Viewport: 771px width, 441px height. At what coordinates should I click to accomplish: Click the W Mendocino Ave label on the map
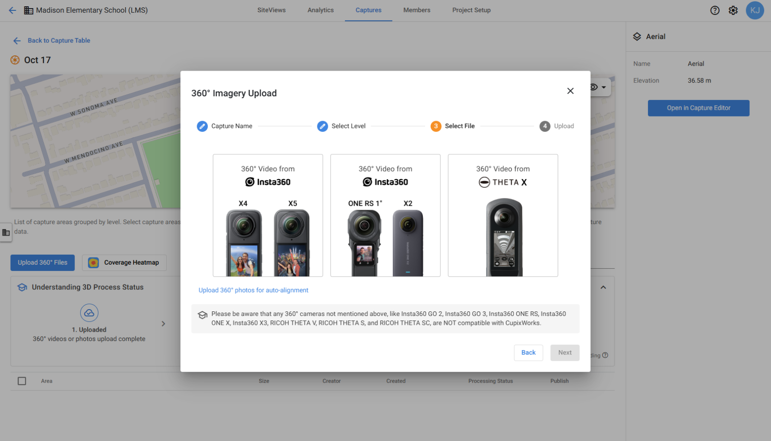point(93,153)
